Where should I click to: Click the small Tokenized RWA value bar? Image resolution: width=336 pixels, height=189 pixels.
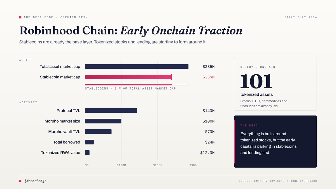click(x=87, y=153)
